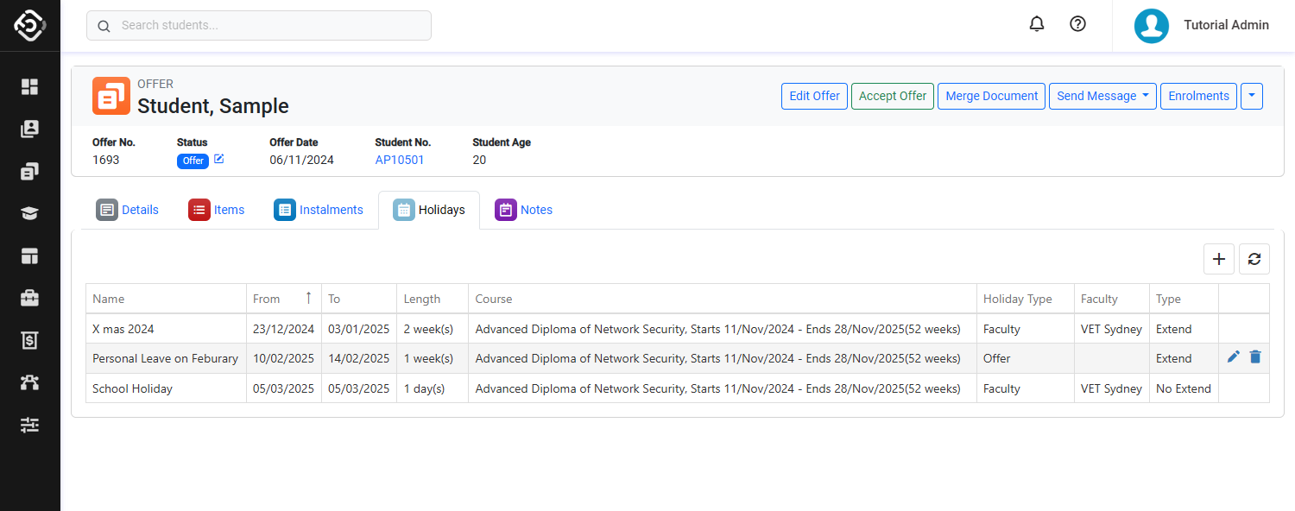
Task: Click the Accept Offer button
Action: 893,96
